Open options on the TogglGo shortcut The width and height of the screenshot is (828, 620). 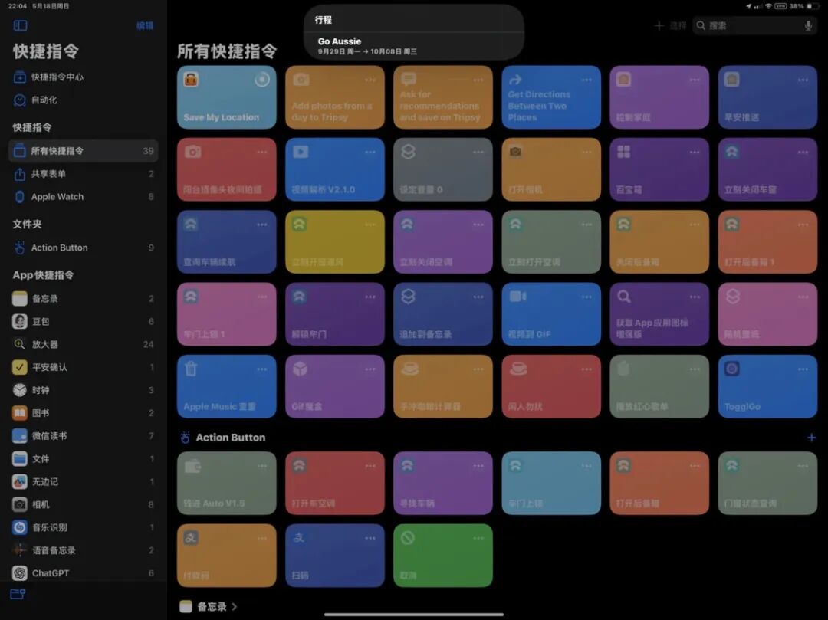(803, 369)
